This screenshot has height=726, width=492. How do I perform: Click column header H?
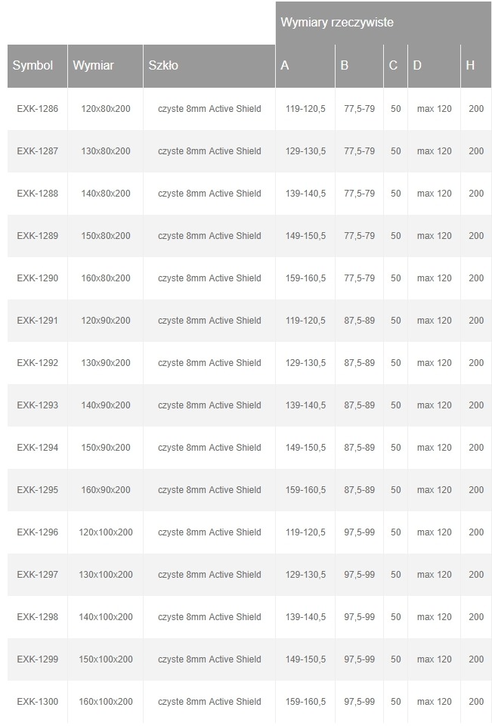(470, 66)
